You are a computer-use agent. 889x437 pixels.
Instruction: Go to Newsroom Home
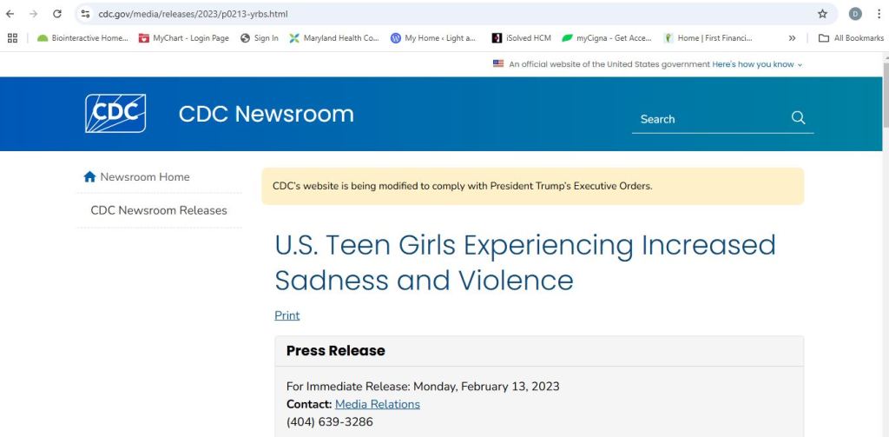pos(136,177)
